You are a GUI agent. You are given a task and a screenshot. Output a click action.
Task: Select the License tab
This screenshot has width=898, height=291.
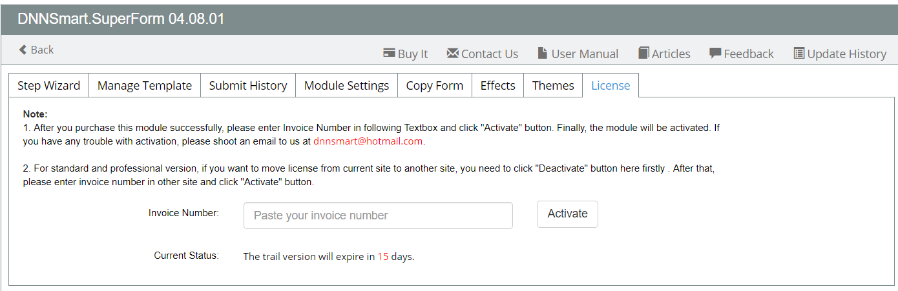(x=611, y=85)
